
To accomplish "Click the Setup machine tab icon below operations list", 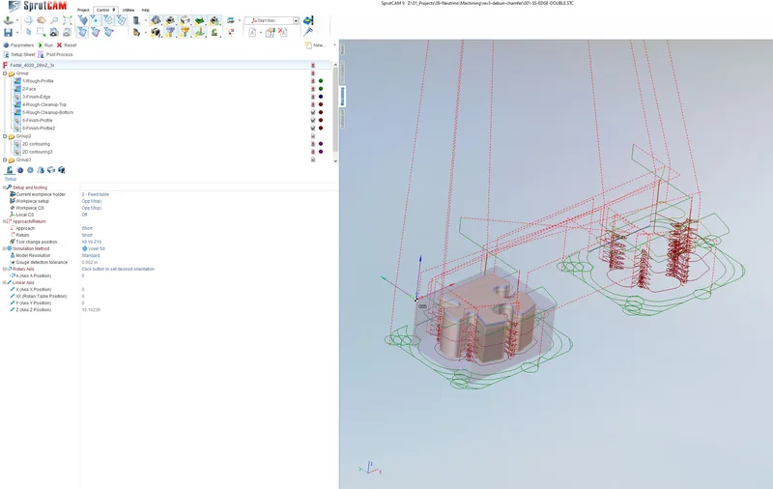I will pyautogui.click(x=10, y=170).
